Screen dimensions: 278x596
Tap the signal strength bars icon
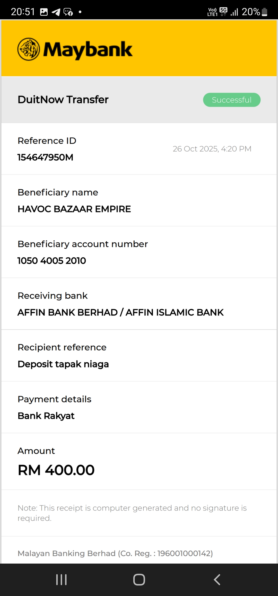(234, 12)
